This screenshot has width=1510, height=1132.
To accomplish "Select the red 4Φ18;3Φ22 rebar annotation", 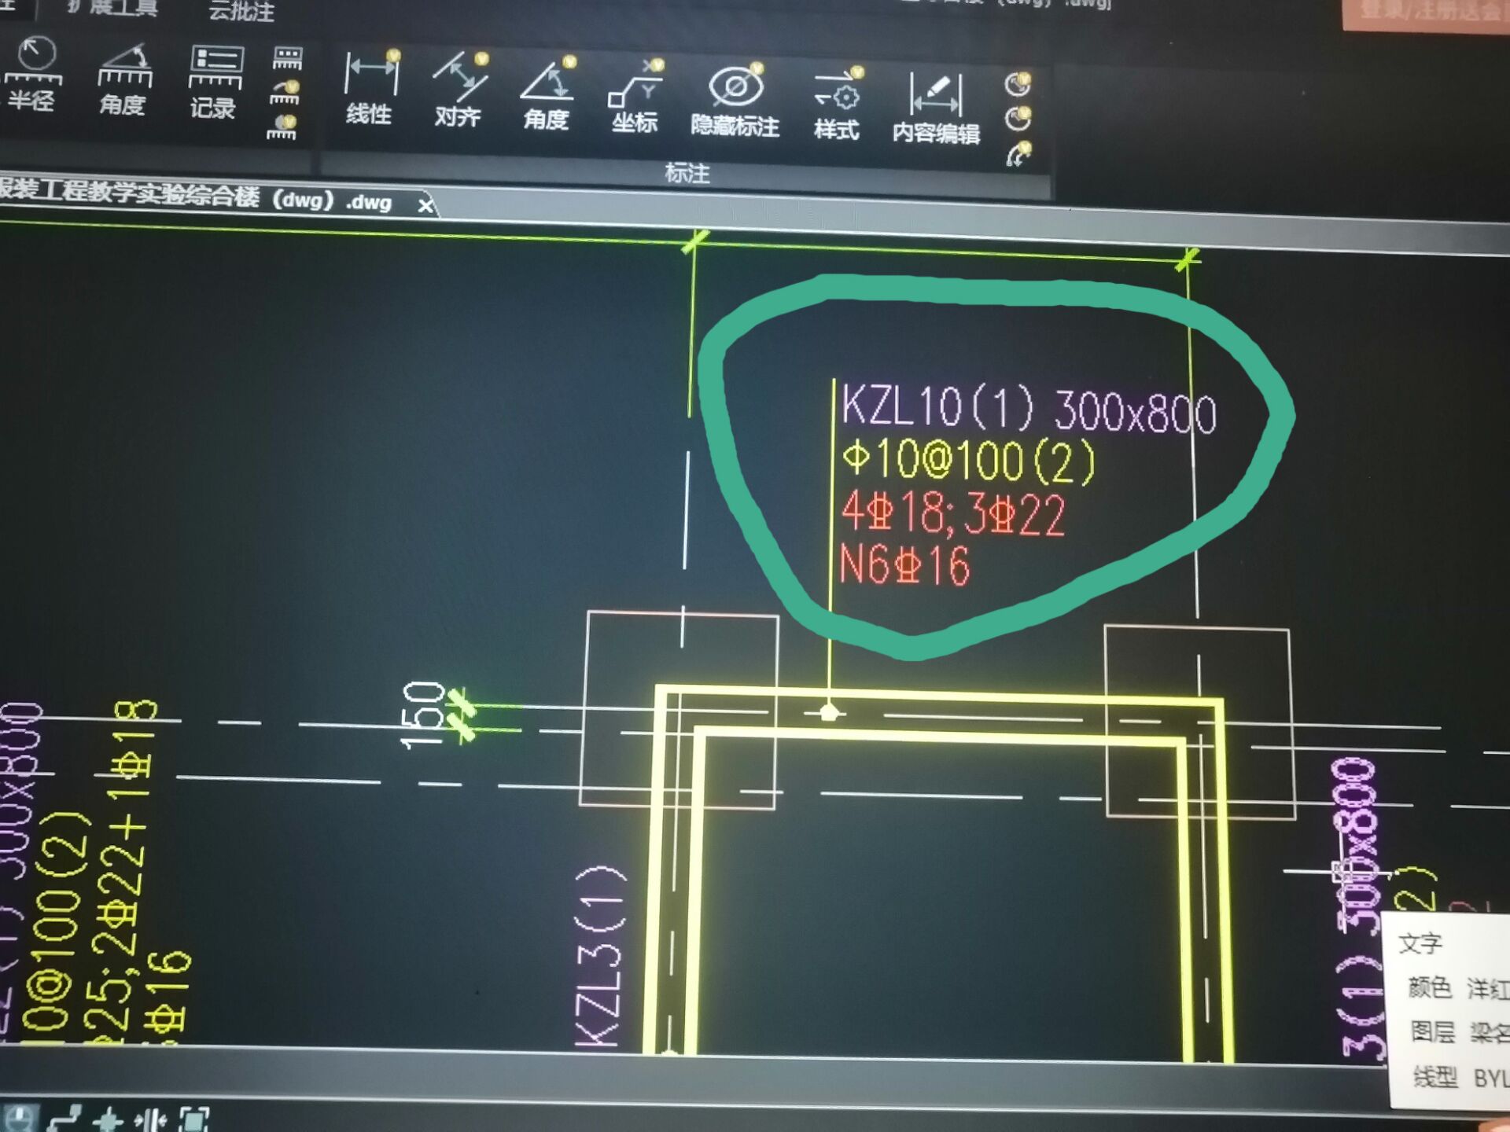I will tap(953, 513).
